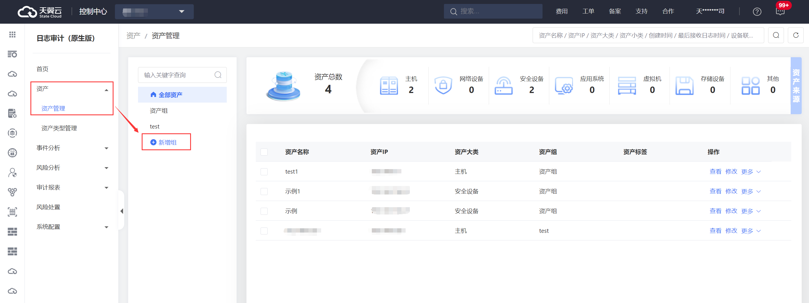Tick the checkbox for row 示例1
The width and height of the screenshot is (809, 303).
tap(264, 191)
